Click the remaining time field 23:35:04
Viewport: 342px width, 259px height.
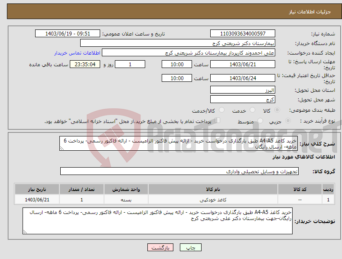coord(85,64)
